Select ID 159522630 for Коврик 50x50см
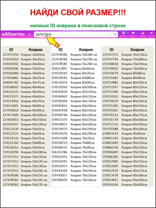The image size is (156, 208). click(x=11, y=129)
